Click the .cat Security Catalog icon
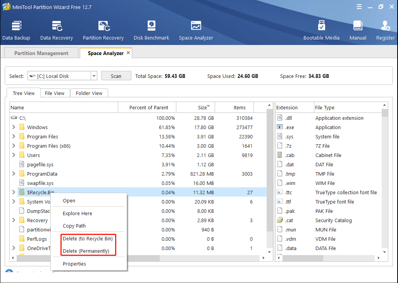398x283 pixels. tap(280, 220)
